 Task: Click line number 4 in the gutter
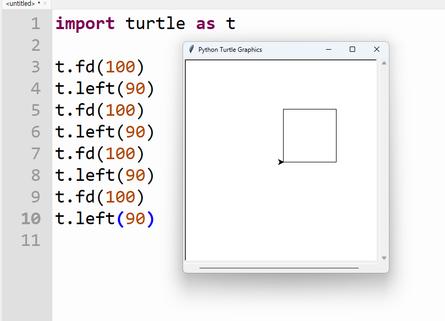pyautogui.click(x=35, y=88)
